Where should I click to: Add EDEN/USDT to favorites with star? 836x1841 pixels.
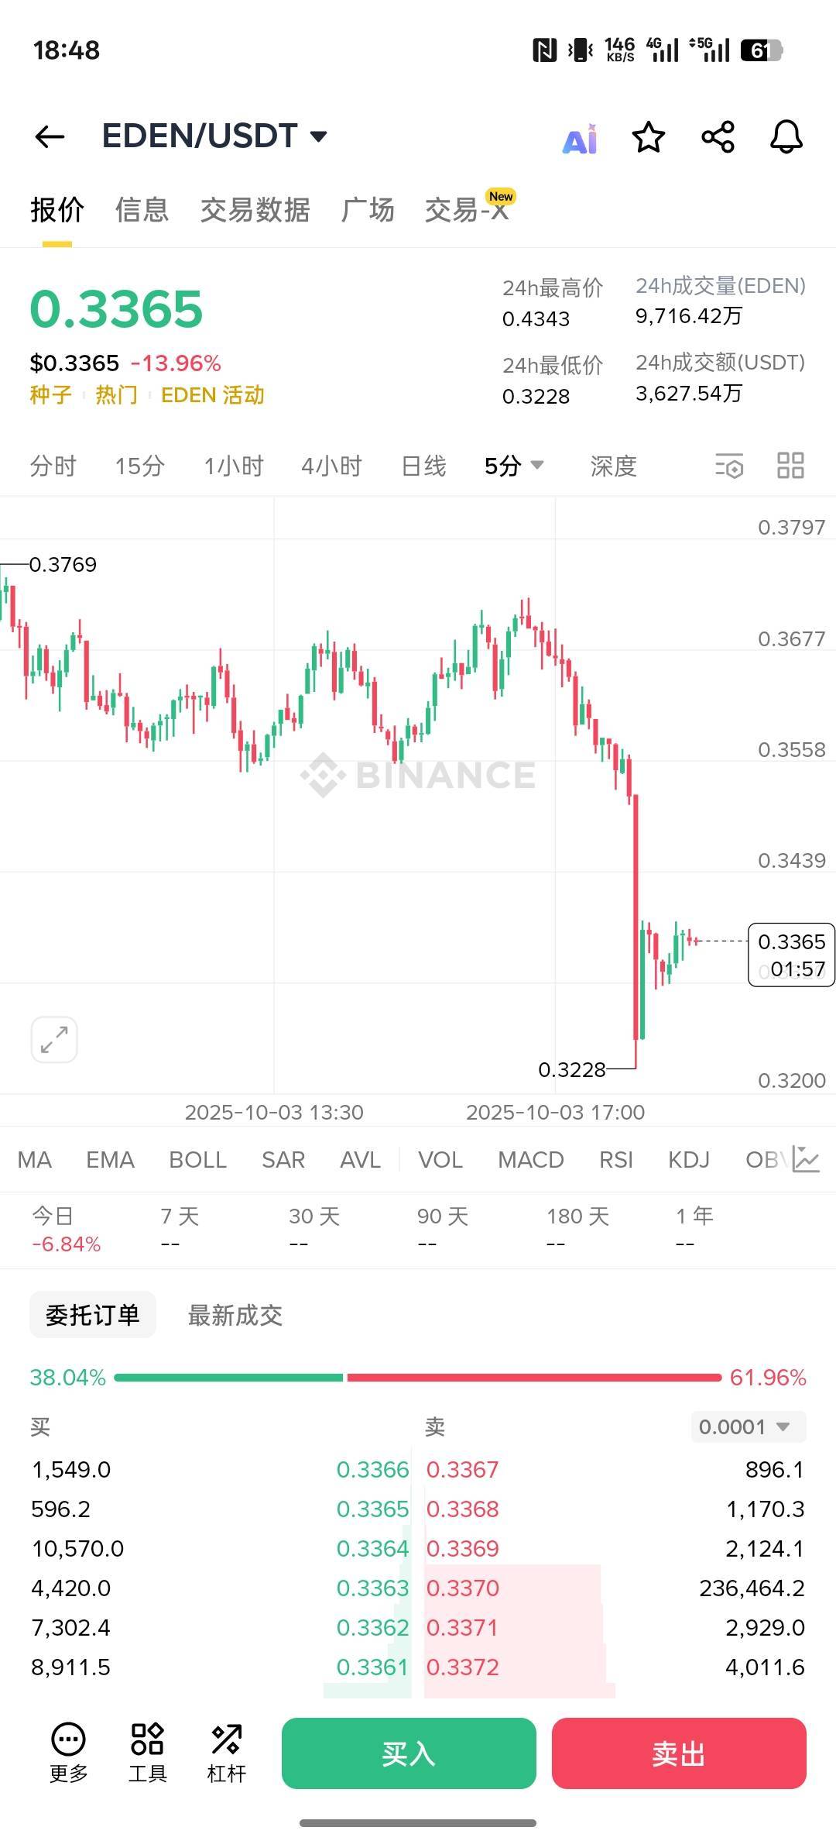point(649,137)
